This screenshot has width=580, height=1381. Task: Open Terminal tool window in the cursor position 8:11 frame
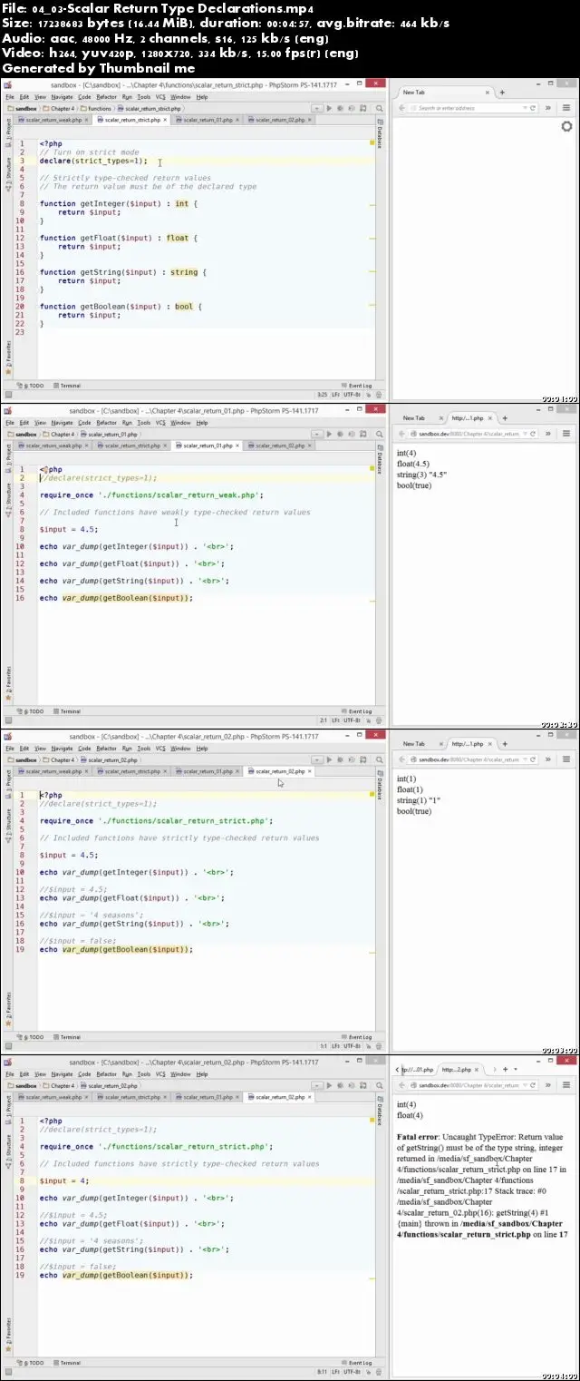click(x=68, y=1363)
